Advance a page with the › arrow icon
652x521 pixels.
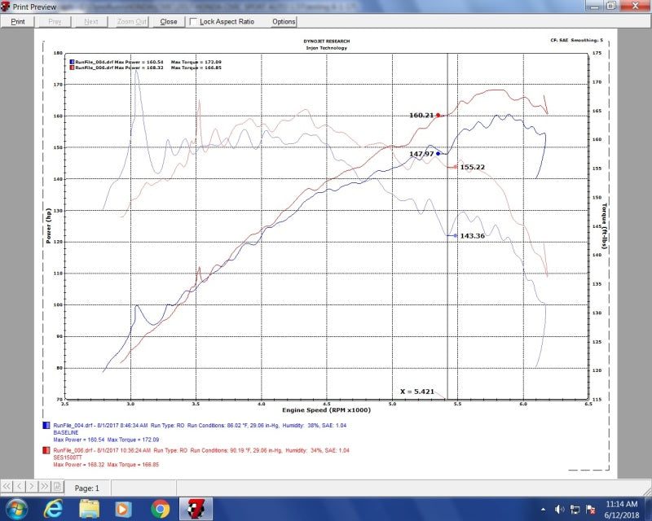tap(32, 488)
